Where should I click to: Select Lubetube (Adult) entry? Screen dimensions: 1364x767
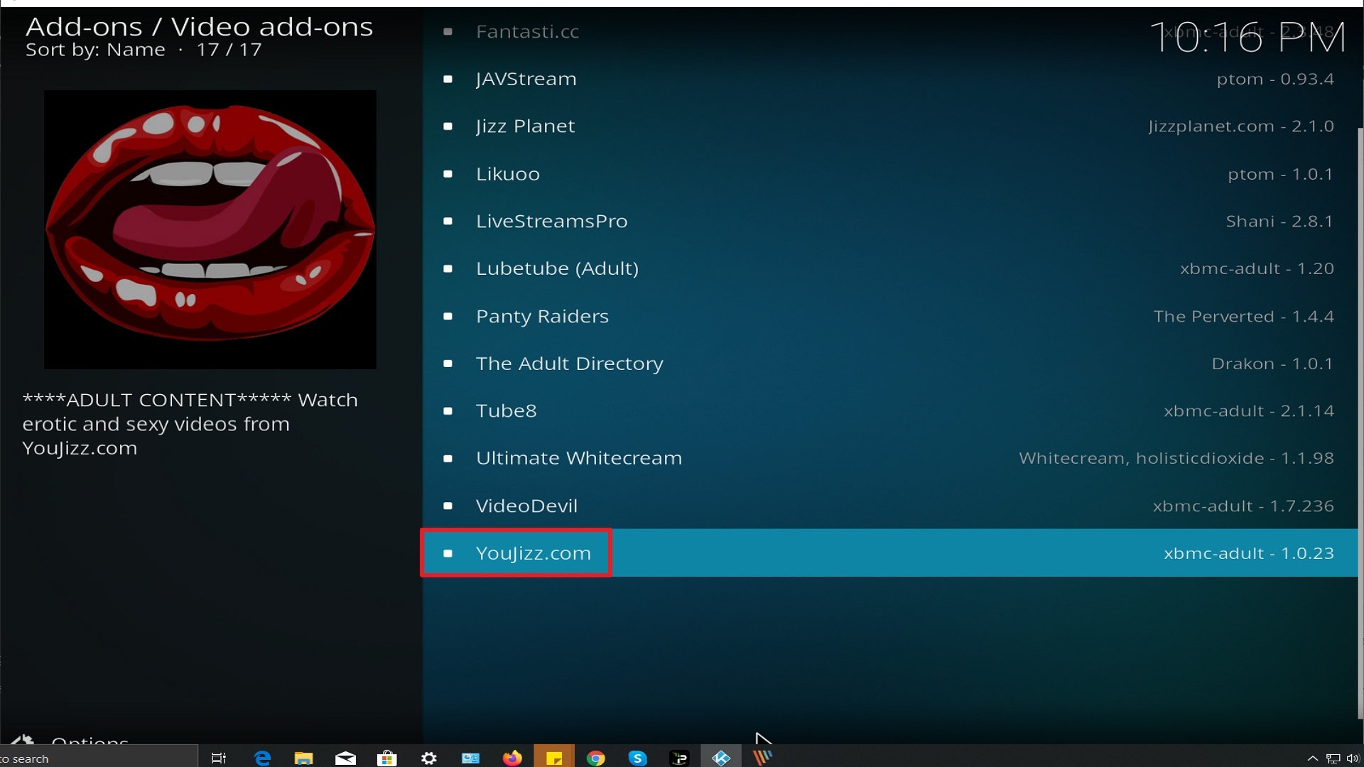(889, 268)
